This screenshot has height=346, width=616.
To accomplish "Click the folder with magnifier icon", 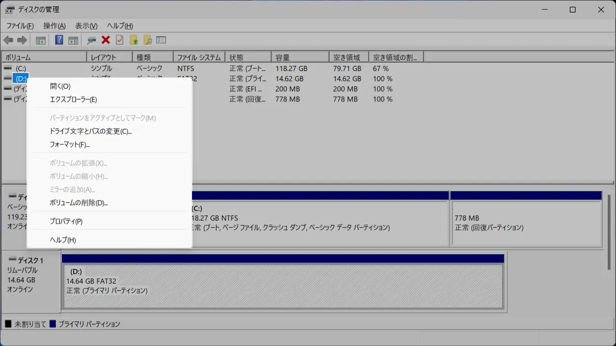I will tap(147, 40).
